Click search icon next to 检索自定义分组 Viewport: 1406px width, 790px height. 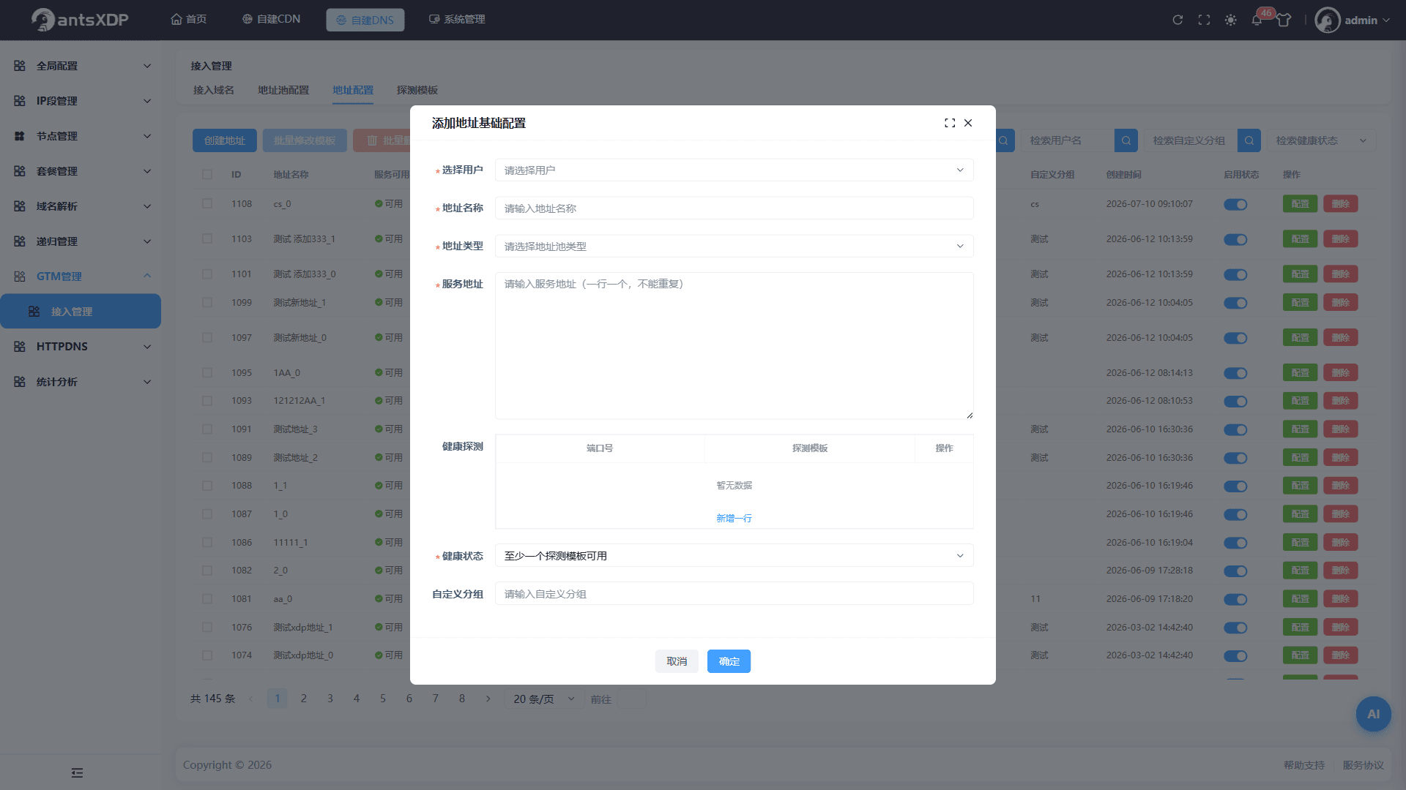tap(1249, 140)
